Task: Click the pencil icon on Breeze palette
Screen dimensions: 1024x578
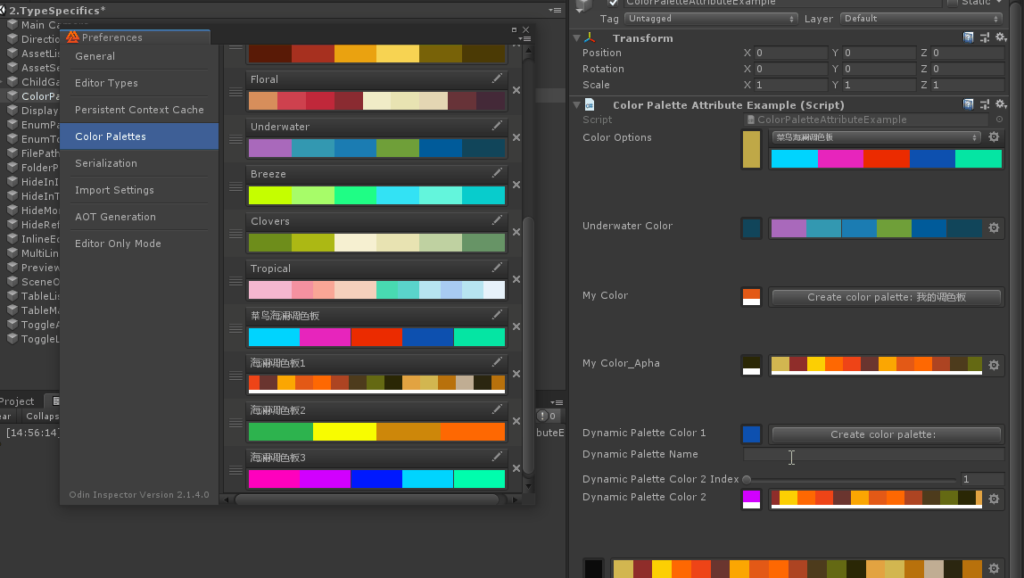Action: [x=497, y=173]
